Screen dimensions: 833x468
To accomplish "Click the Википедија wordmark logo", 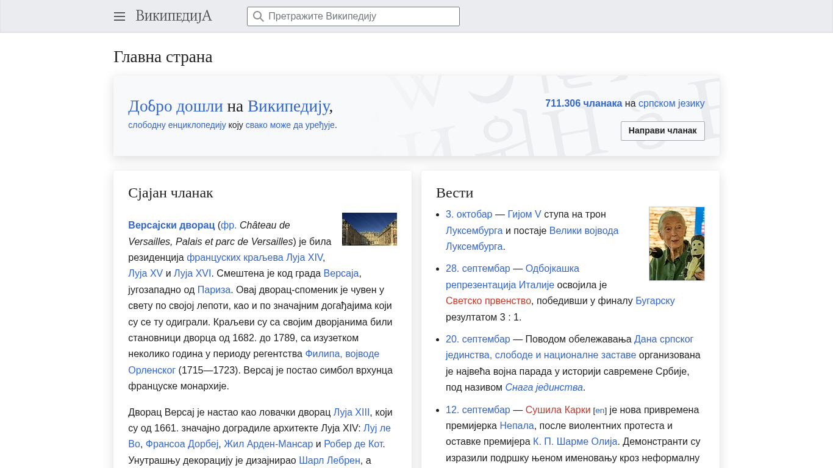I will [x=174, y=16].
